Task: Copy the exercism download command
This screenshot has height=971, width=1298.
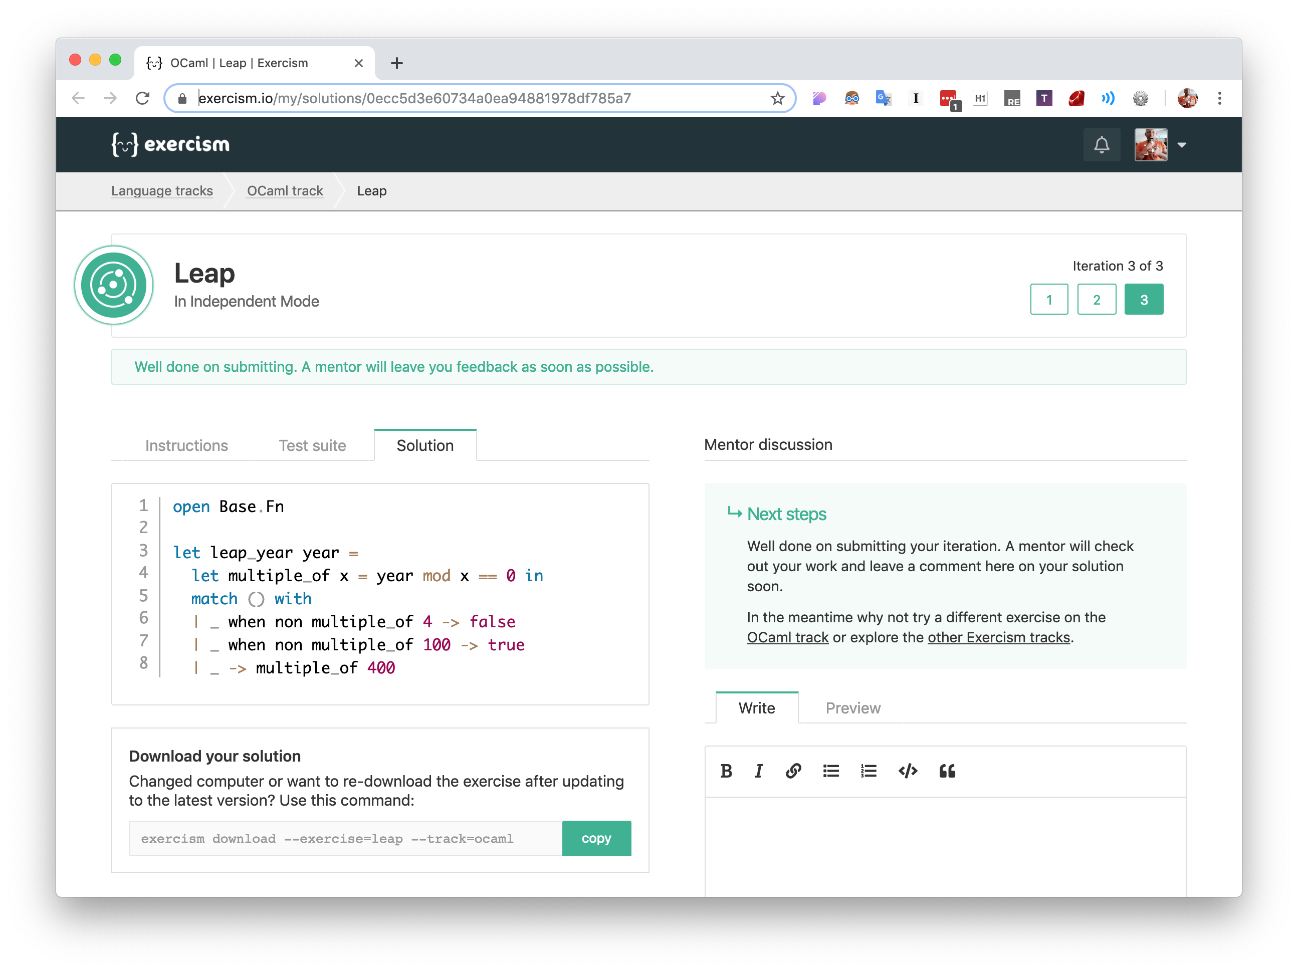Action: [596, 838]
